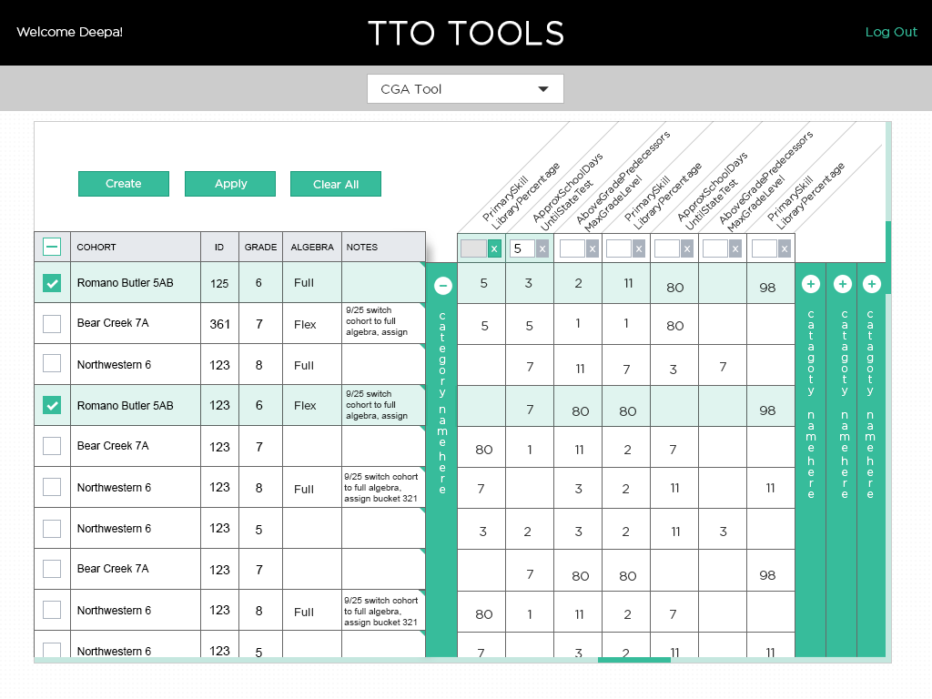Expand the first collapsed category plus icon
The image size is (932, 699).
[x=811, y=284]
